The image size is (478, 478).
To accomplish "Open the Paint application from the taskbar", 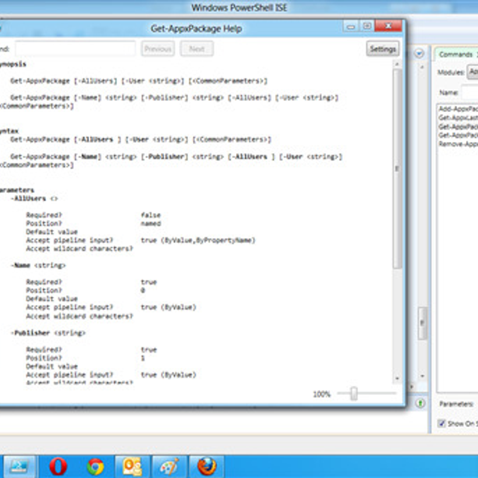I will [169, 466].
